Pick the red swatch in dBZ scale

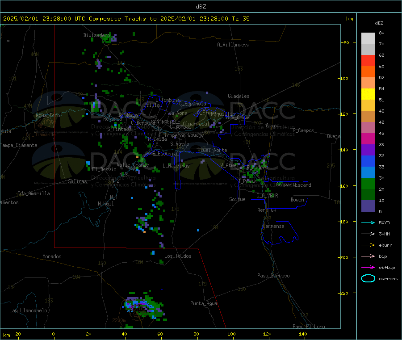[368, 60]
